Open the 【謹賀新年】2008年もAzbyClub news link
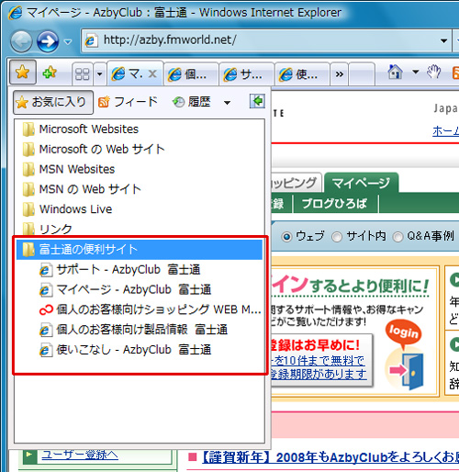This screenshot has width=459, height=472. (330, 457)
